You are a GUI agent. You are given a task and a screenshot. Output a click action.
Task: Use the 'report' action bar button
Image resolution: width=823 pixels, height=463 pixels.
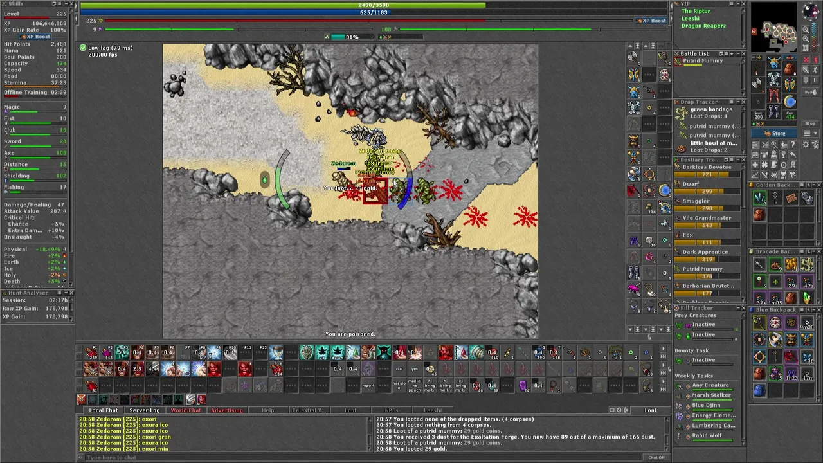(x=368, y=385)
